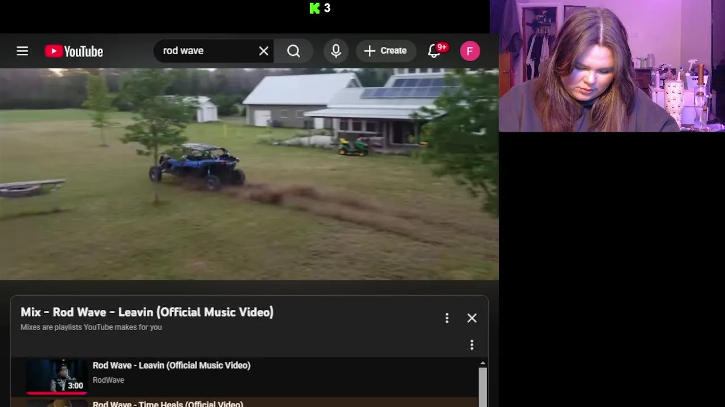Click the green Kick logo icon

coord(315,8)
